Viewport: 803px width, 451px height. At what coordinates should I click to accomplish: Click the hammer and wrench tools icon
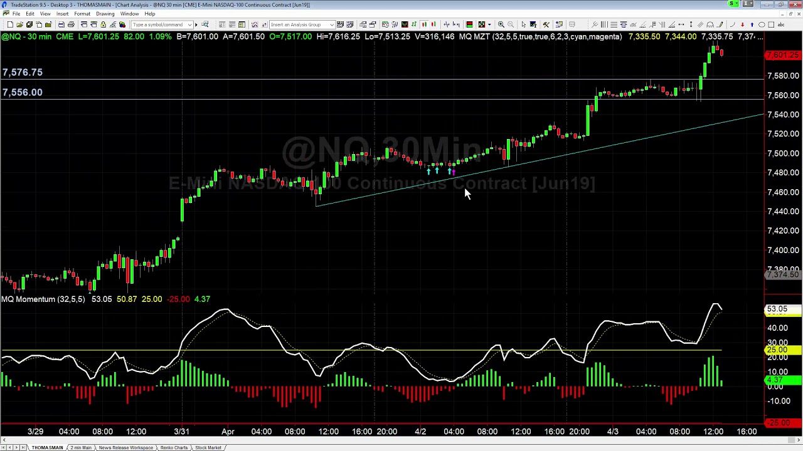[x=546, y=24]
